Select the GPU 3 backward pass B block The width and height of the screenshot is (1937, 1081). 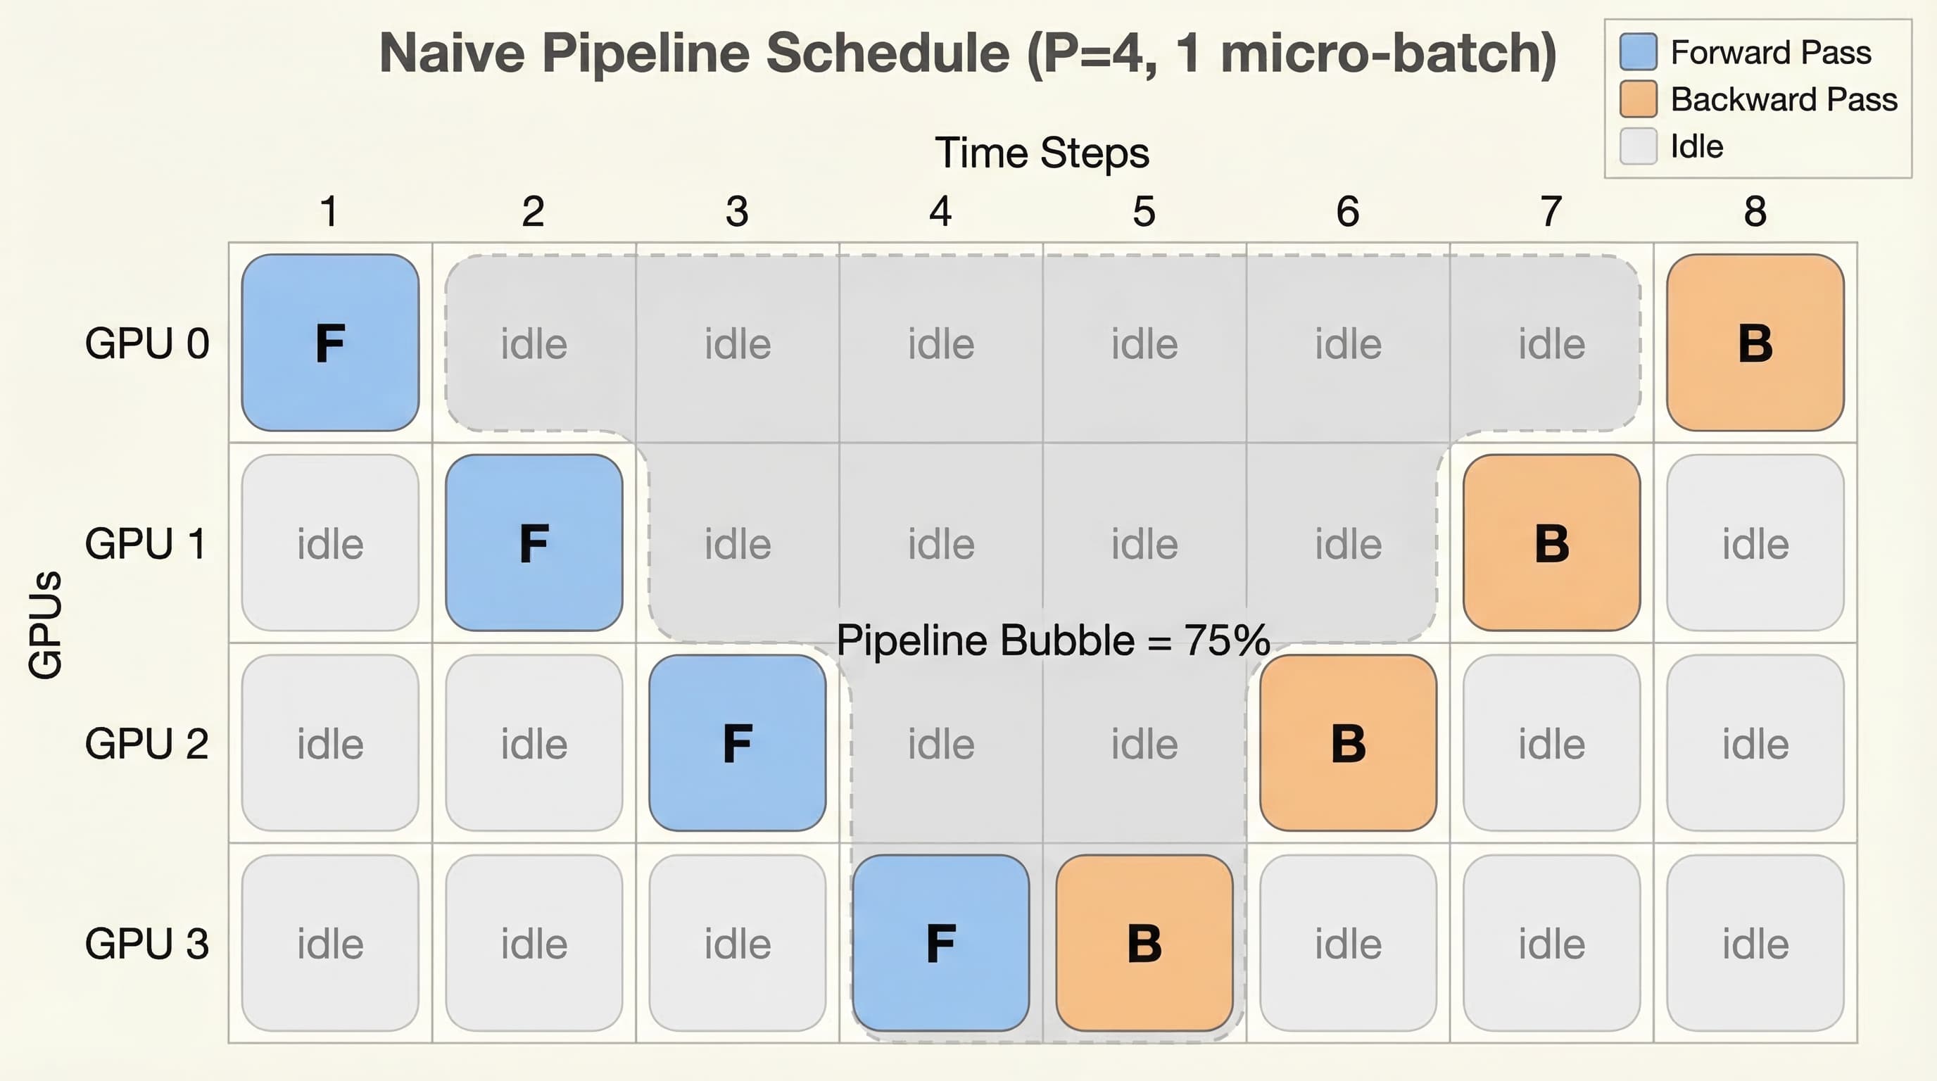(x=1144, y=942)
